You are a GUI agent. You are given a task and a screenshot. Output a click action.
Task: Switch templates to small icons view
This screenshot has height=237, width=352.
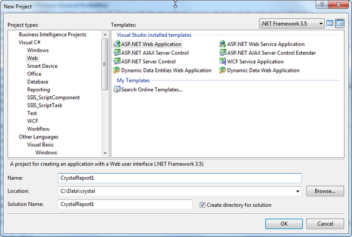click(x=340, y=23)
